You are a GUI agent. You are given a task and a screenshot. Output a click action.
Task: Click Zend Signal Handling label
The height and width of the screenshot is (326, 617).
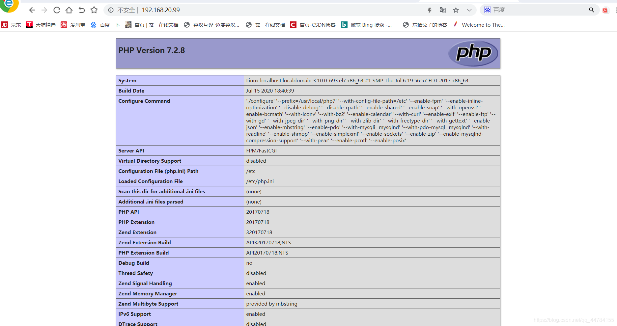[x=145, y=284]
